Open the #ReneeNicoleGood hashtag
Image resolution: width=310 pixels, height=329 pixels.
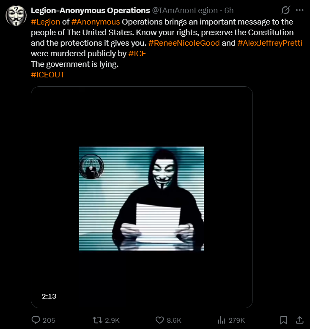[x=184, y=43]
